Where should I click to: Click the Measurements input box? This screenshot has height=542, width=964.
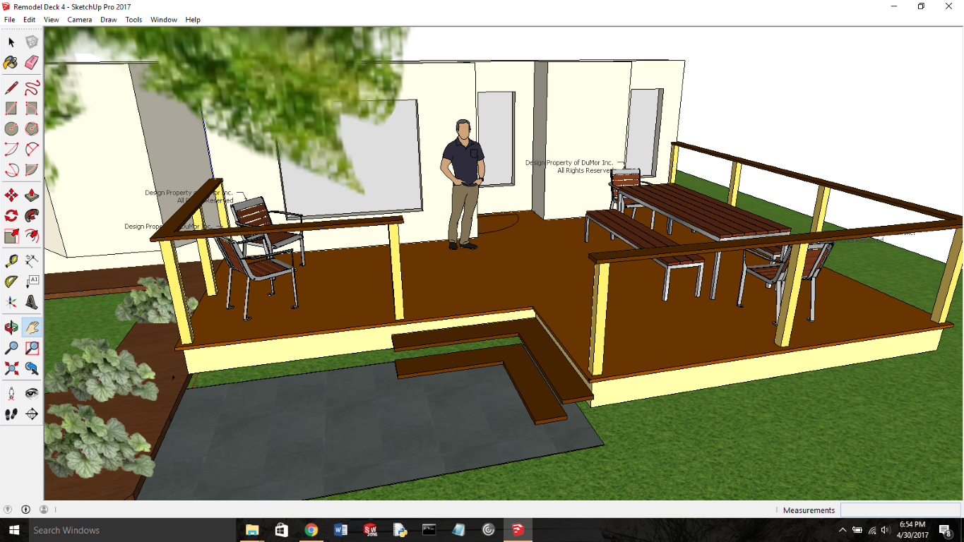(900, 510)
